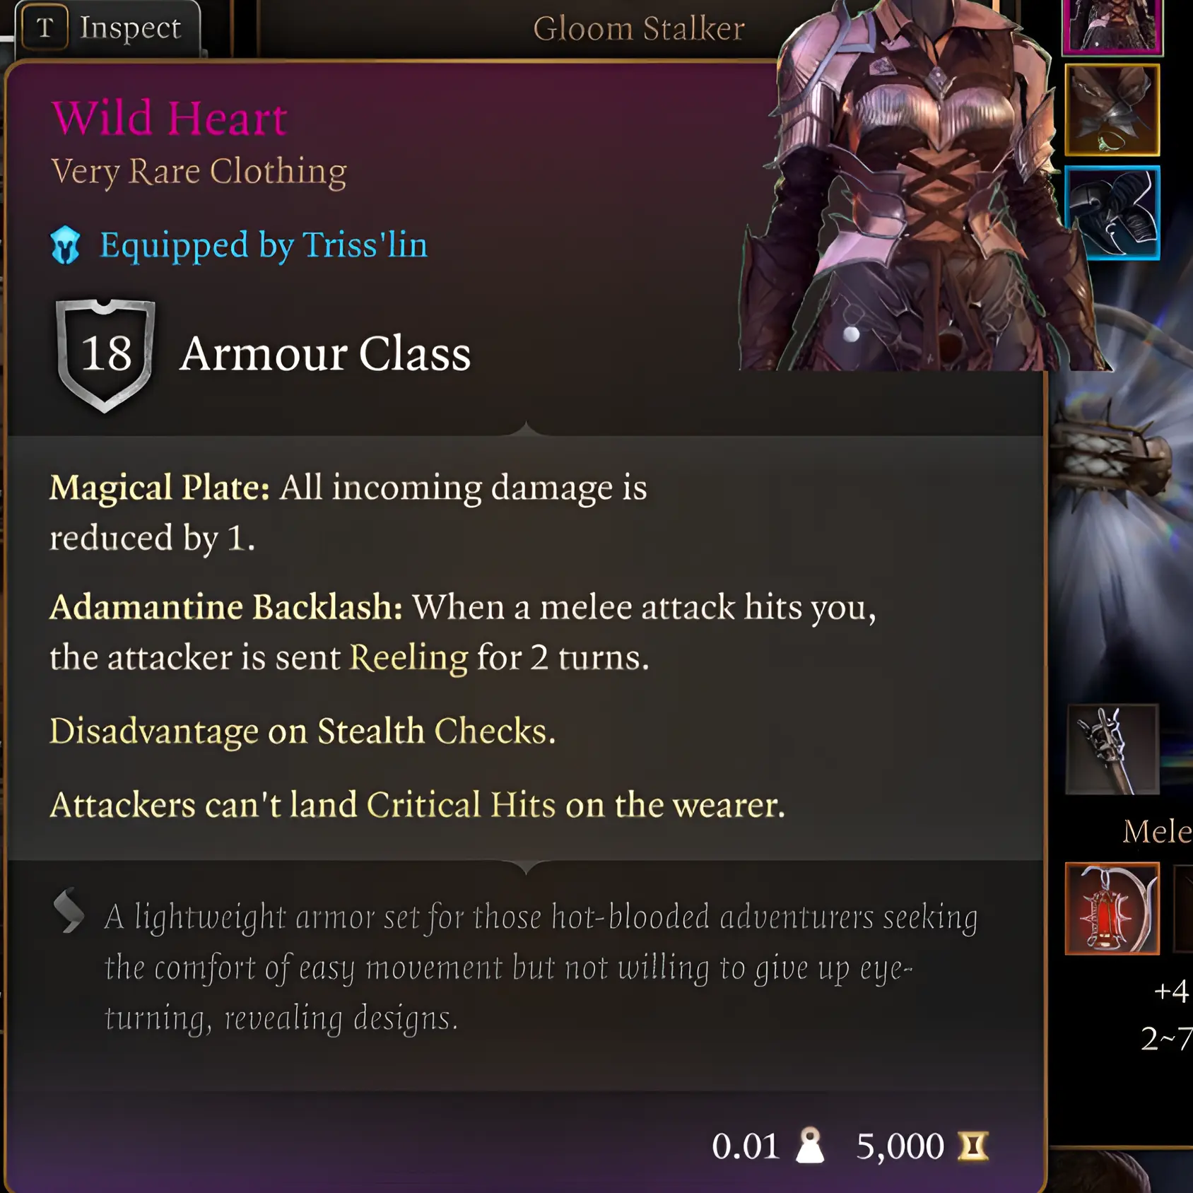Click the Critical Hits keyword text
Image resolution: width=1193 pixels, height=1193 pixels.
click(x=462, y=805)
